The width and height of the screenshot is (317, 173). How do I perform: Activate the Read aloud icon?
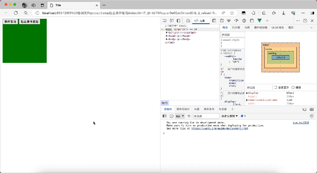[223, 13]
